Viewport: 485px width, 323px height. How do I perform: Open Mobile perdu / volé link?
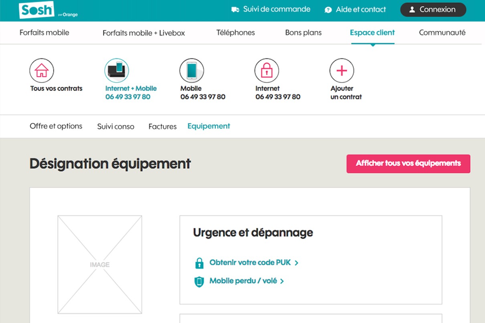[243, 281]
